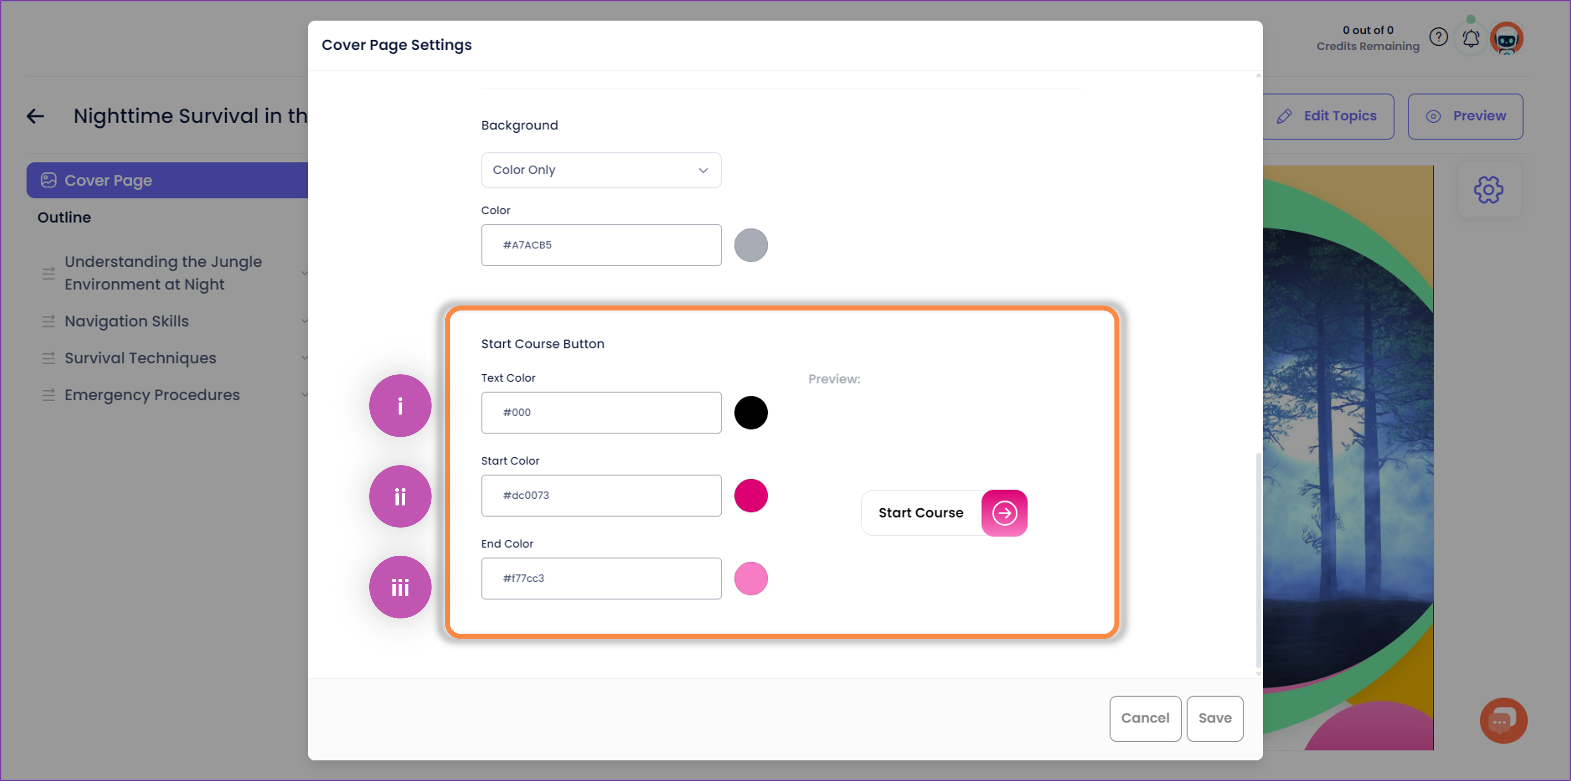Open the notifications bell
Viewport: 1571px width, 781px height.
pyautogui.click(x=1470, y=39)
